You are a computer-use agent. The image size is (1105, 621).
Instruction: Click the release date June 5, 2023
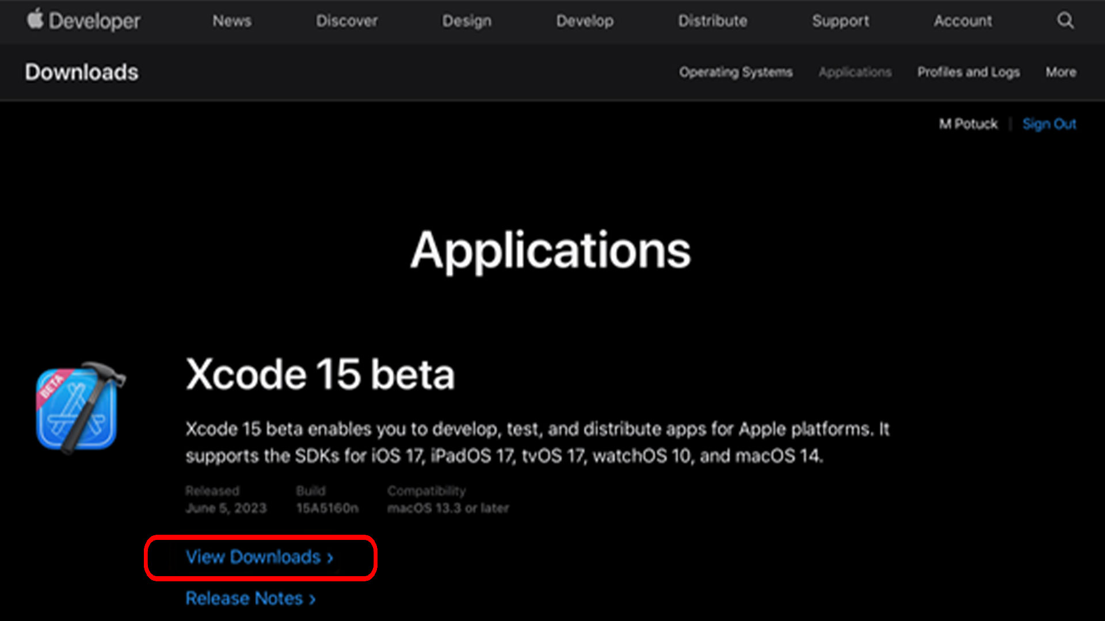[x=226, y=508]
